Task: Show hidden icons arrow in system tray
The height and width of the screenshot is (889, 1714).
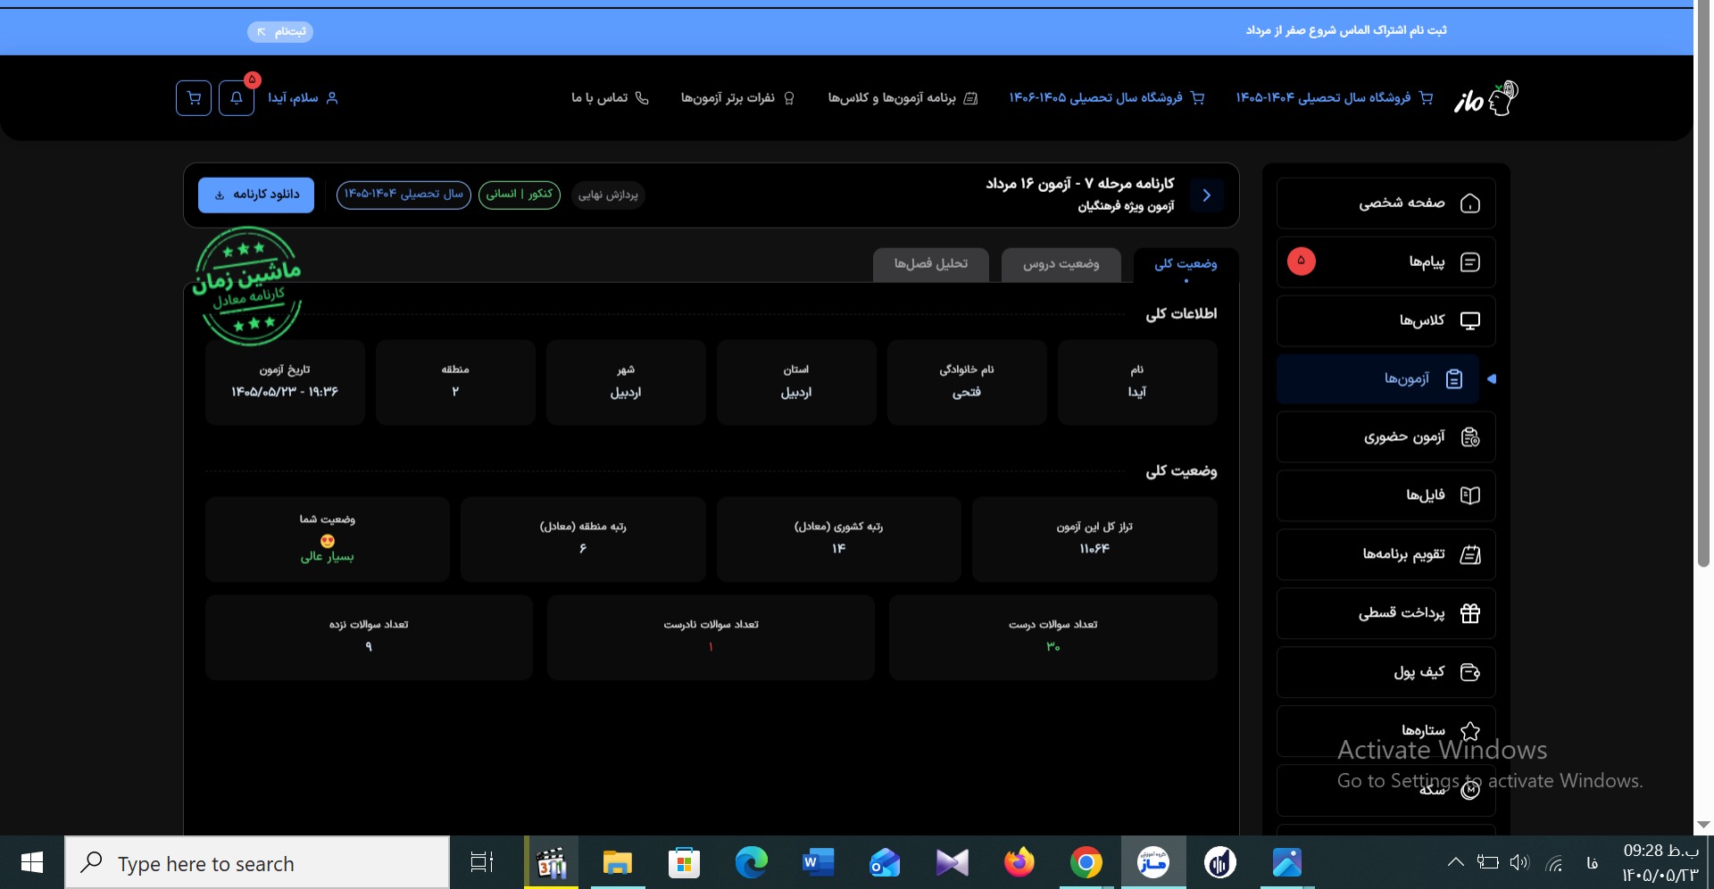Action: point(1455,862)
